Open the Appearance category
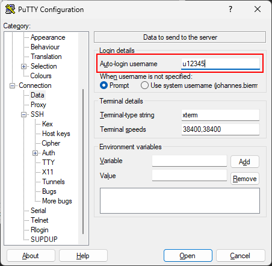 coord(48,37)
